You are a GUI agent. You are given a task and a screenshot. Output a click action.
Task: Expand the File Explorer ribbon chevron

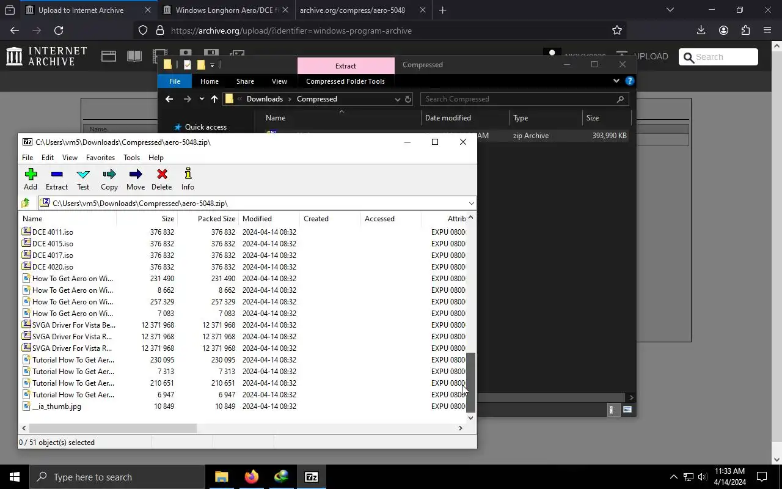coord(616,81)
